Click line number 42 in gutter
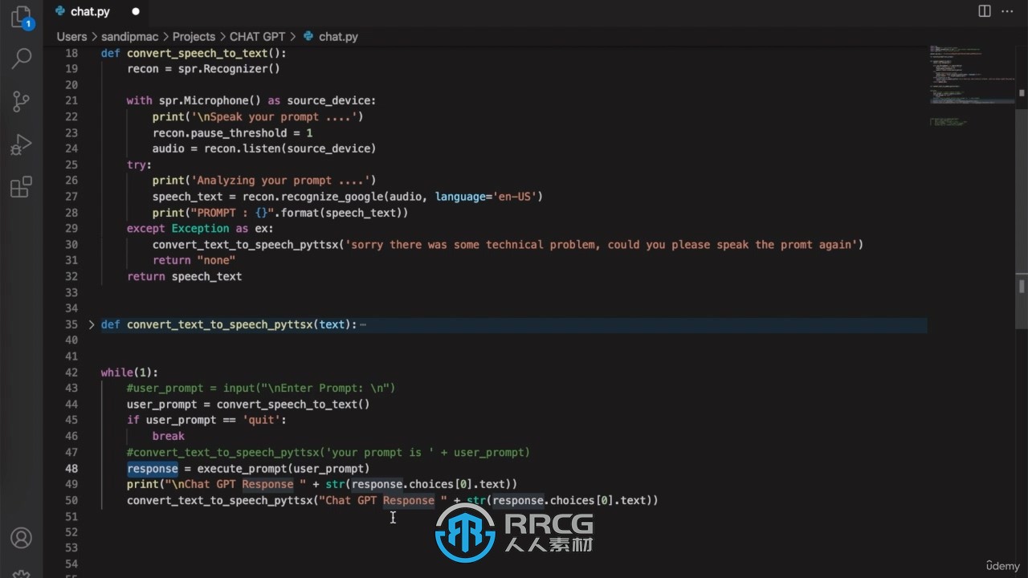 71,372
